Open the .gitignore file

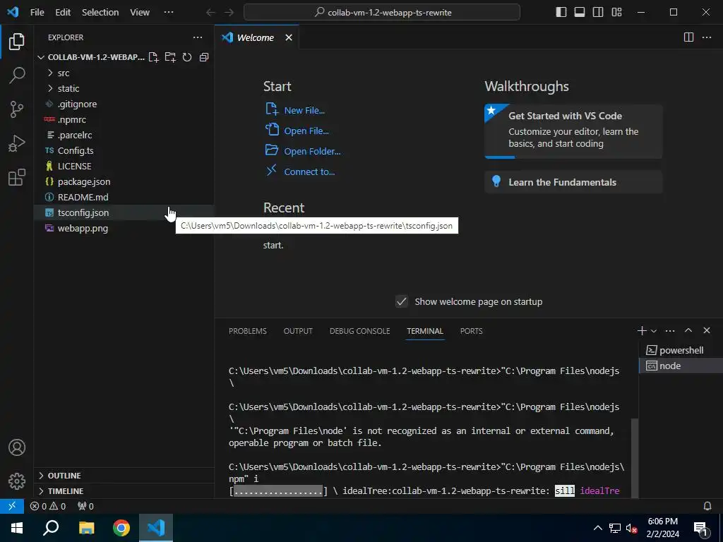tap(124, 104)
